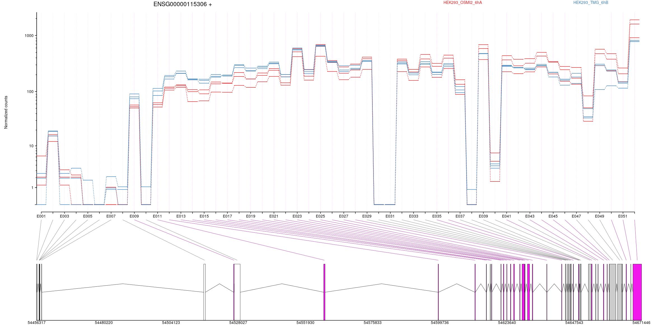This screenshot has width=672, height=336.
Task: Select exon label E025
Action: (x=320, y=216)
